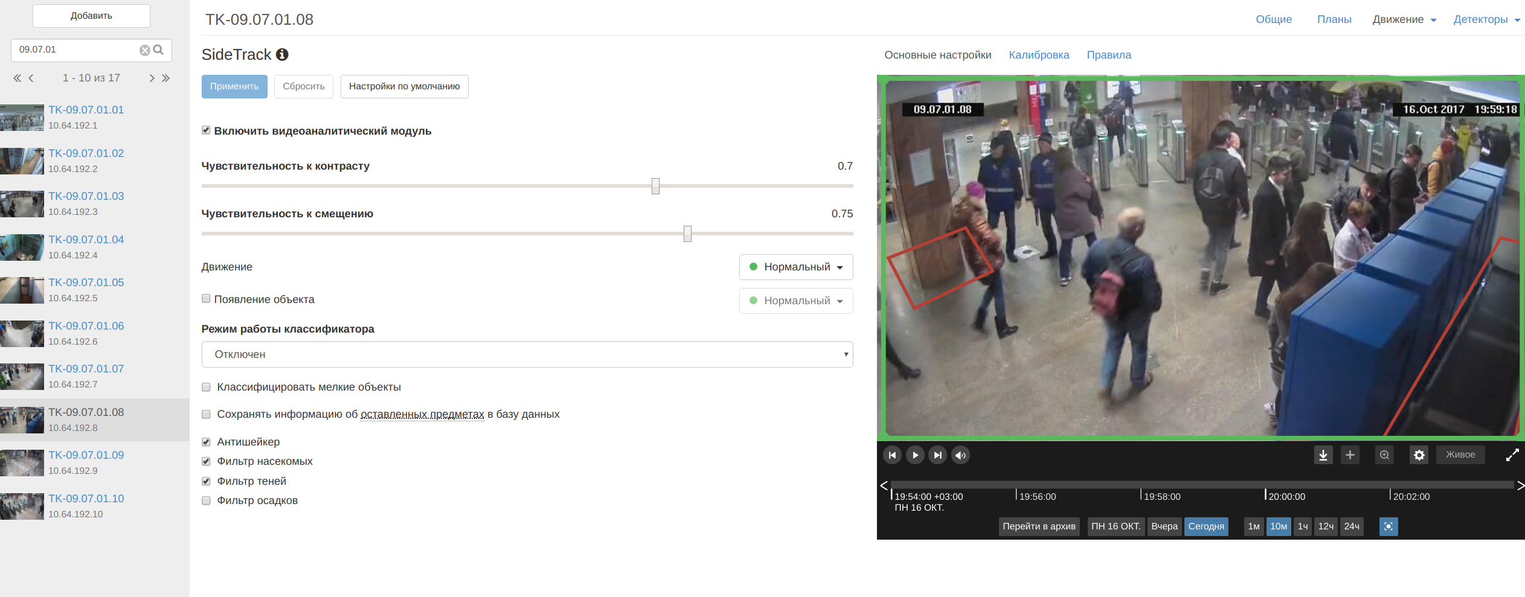Check Сохранять информацию об оставленных предметах
Screen dimensions: 1525x597
point(206,414)
